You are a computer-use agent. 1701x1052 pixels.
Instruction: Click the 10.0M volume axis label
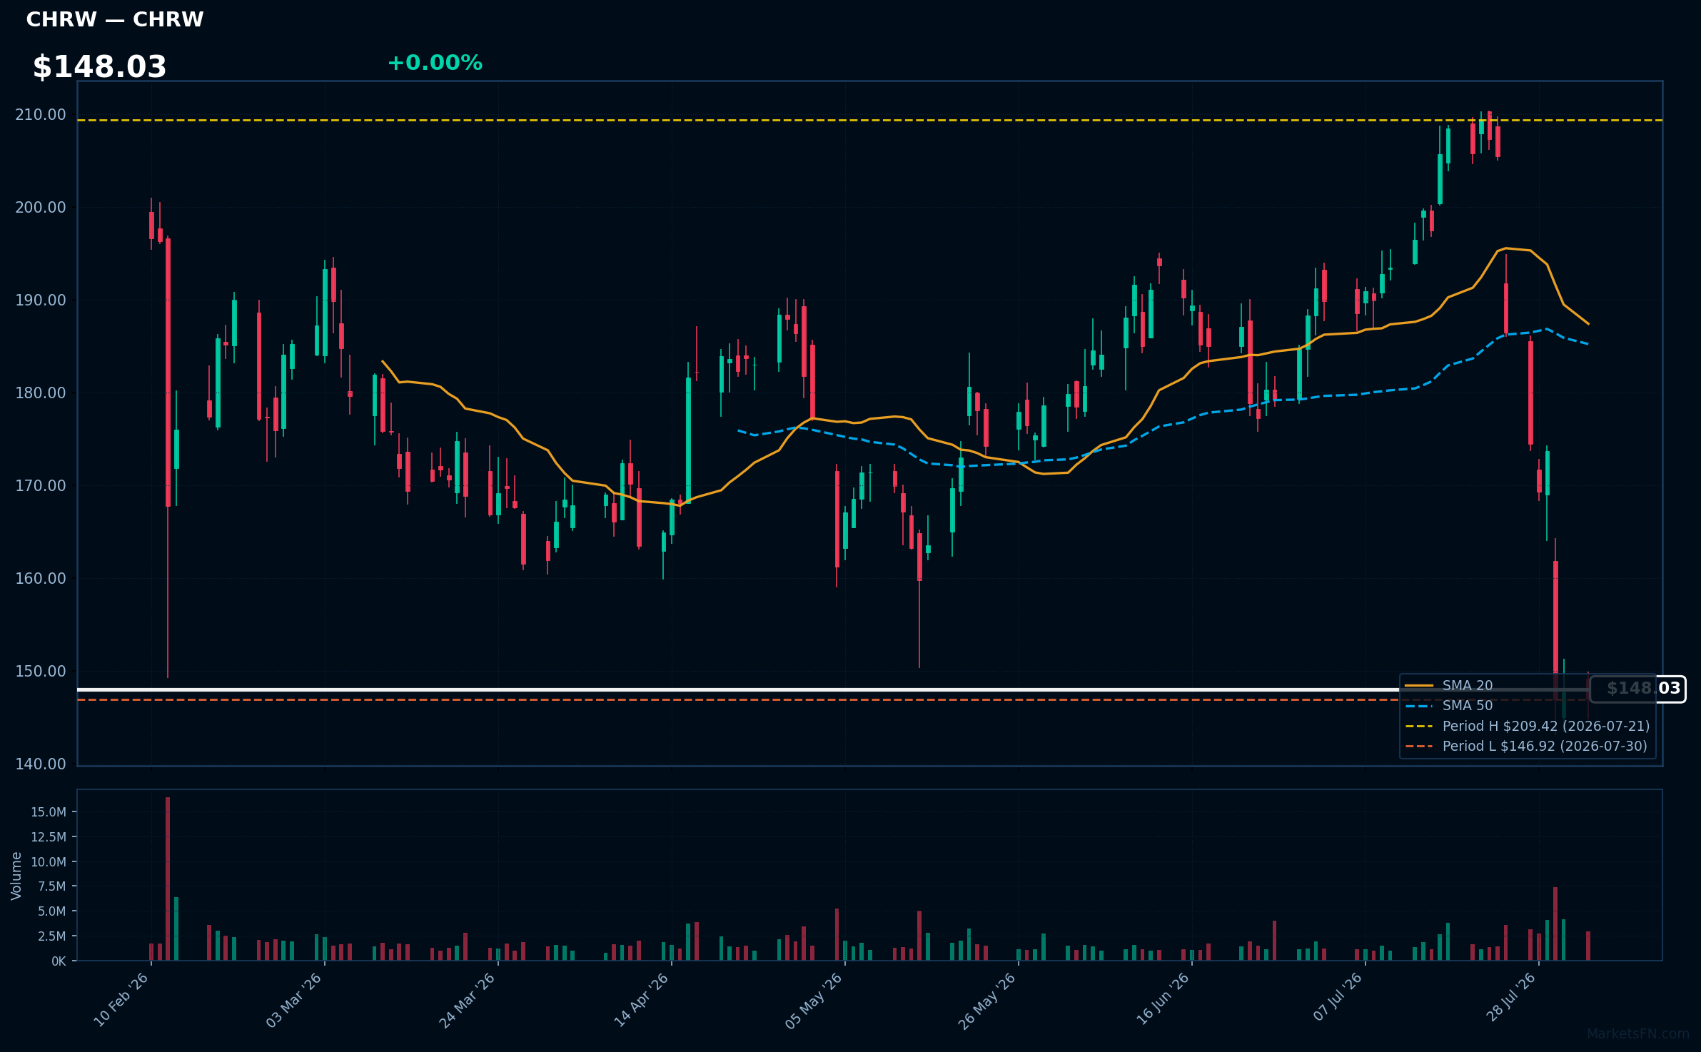pos(49,862)
